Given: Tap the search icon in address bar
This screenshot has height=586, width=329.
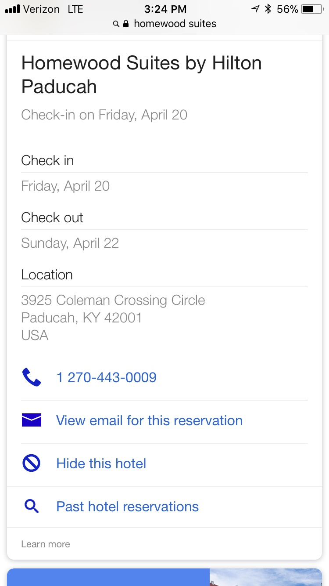Looking at the screenshot, I should tap(116, 24).
